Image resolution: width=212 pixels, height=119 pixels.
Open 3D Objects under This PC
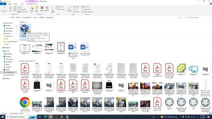[8, 54]
